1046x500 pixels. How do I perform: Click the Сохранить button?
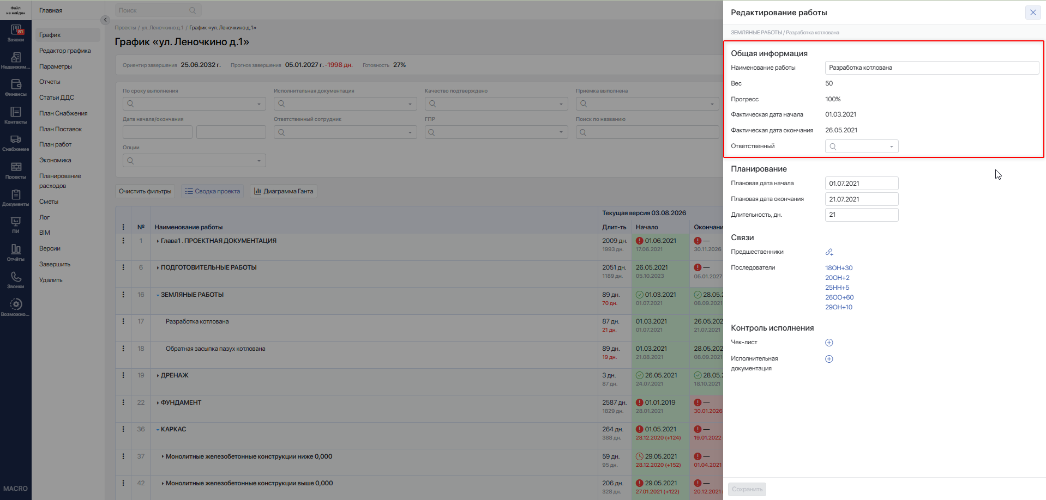pyautogui.click(x=747, y=489)
